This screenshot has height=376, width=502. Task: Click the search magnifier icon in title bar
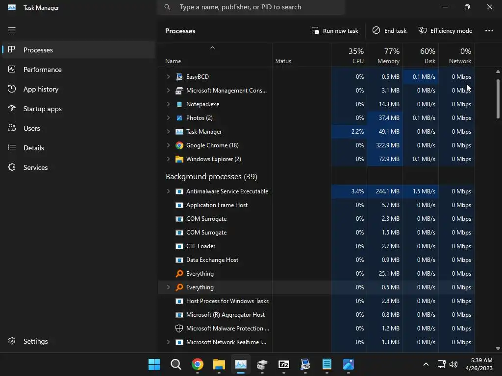click(x=167, y=7)
